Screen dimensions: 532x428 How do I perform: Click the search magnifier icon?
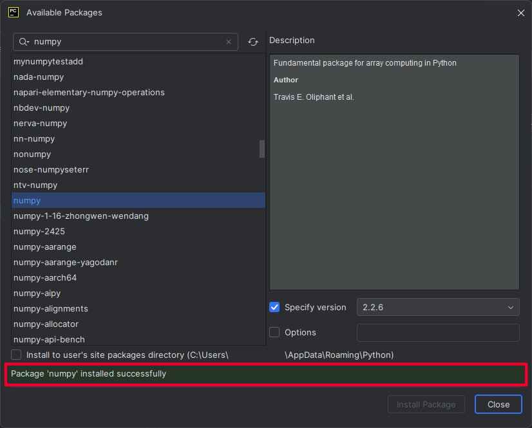(x=24, y=42)
